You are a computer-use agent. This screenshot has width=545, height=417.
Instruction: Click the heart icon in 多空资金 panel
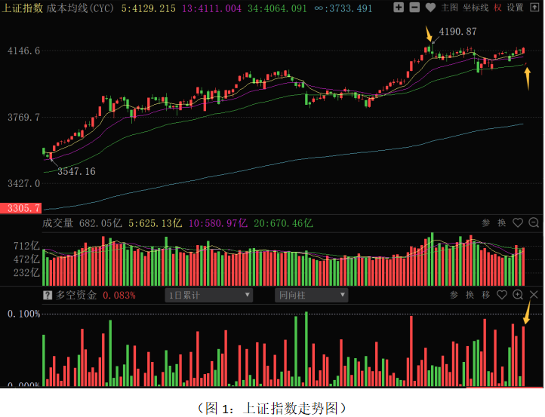[502, 295]
